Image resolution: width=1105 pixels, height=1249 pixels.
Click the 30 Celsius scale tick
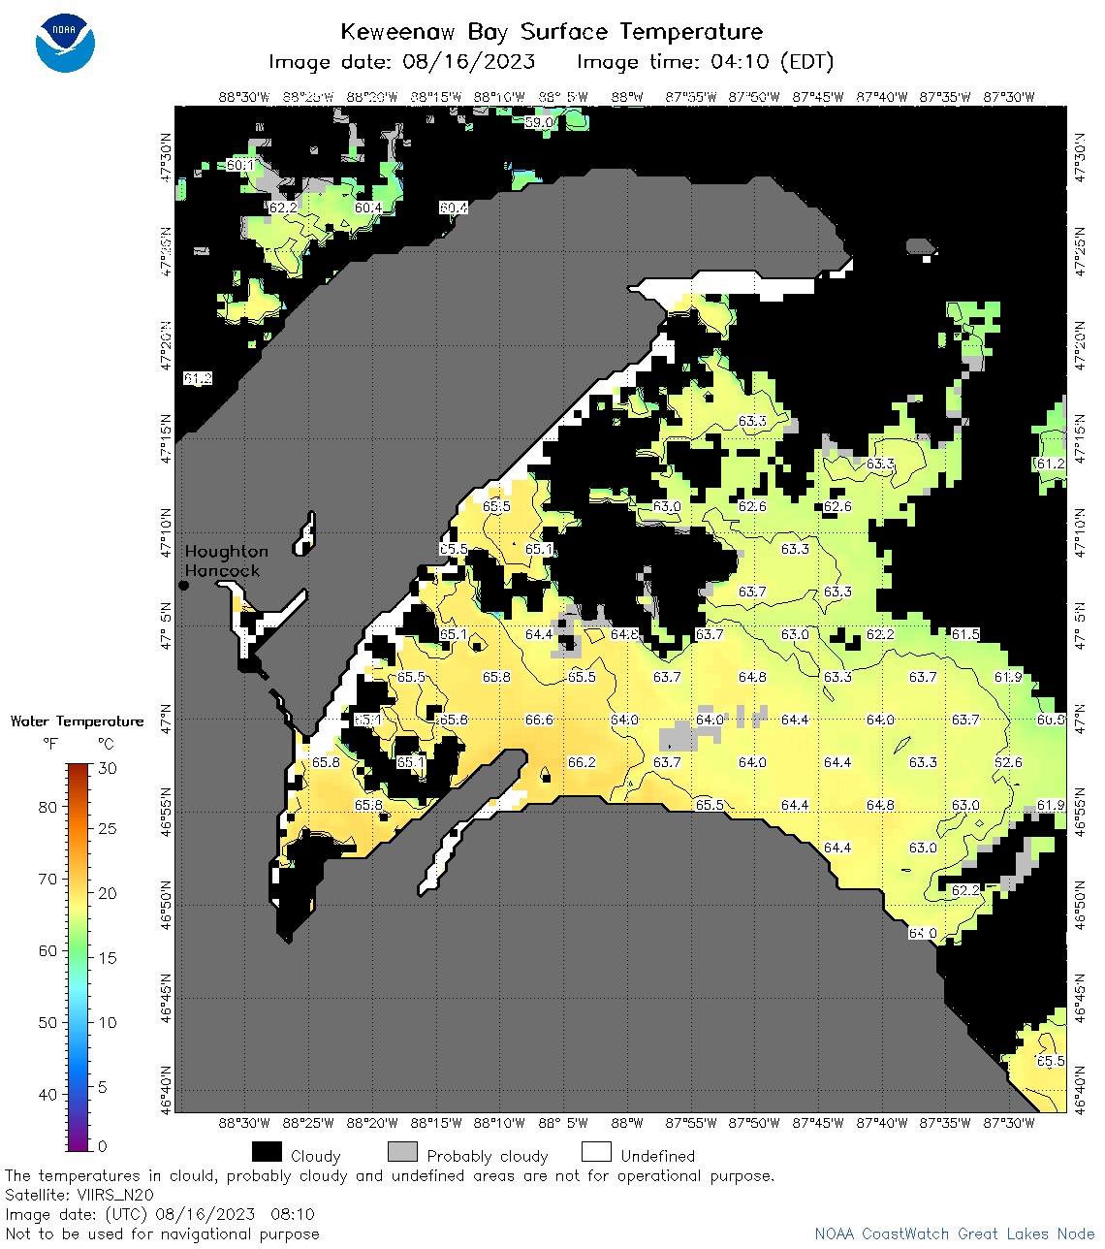[x=107, y=768]
